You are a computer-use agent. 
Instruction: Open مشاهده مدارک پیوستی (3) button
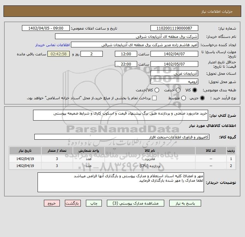tap(136, 203)
